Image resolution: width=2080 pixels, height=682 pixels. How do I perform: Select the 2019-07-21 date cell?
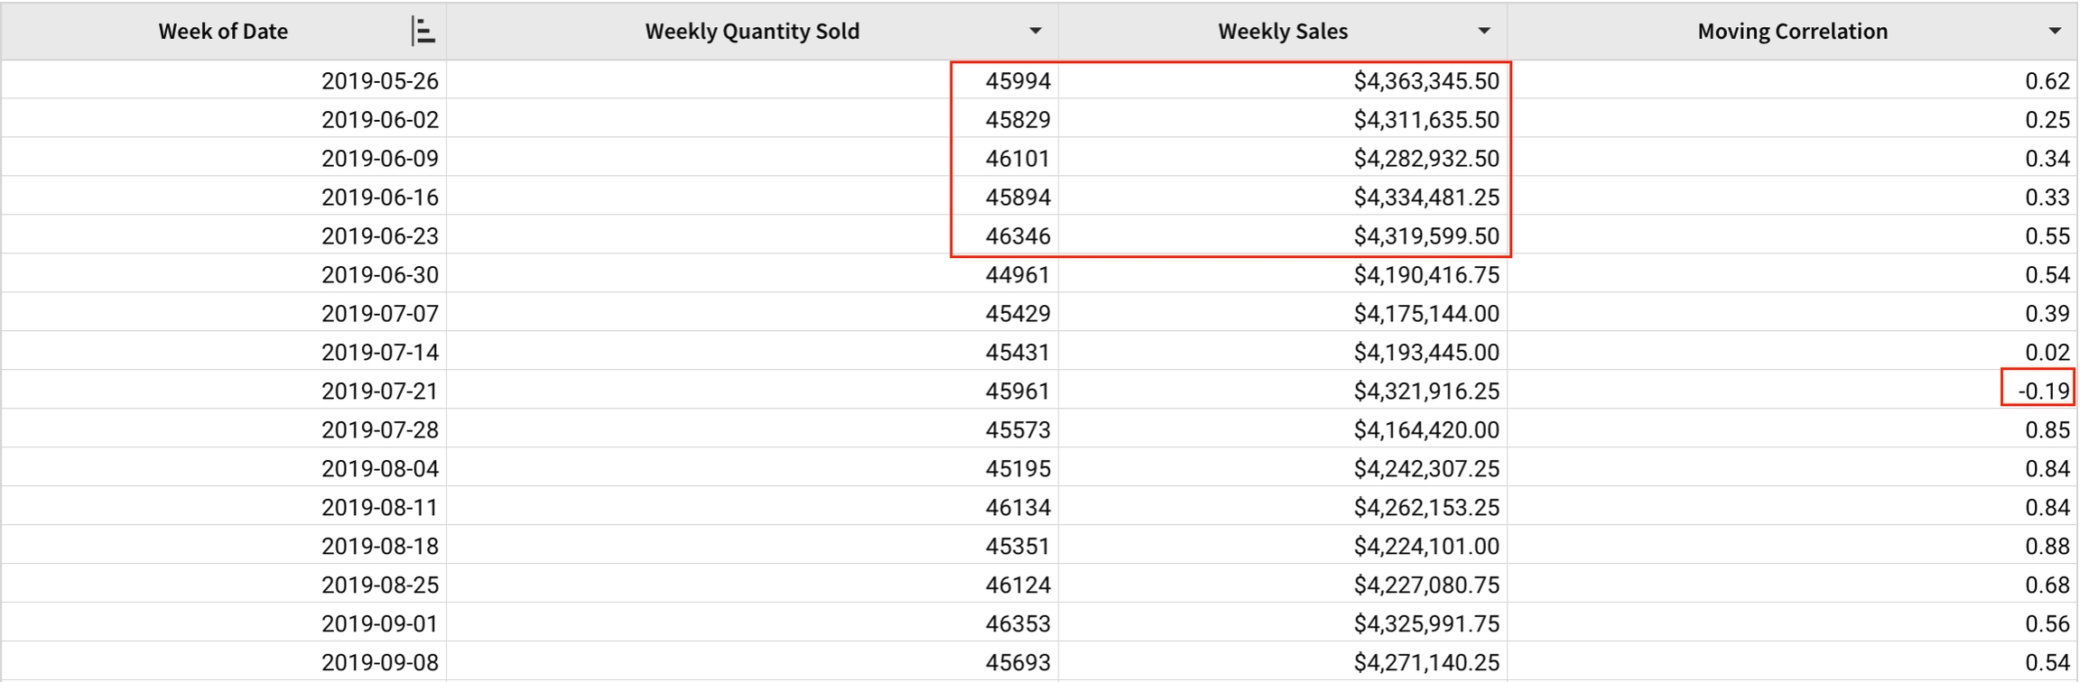379,392
